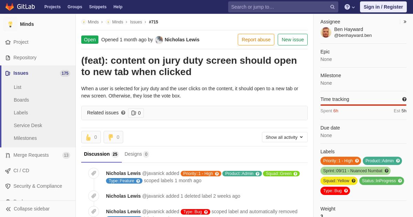The image size is (413, 217).
Task: Click the Related issues count badge
Action: (136, 113)
